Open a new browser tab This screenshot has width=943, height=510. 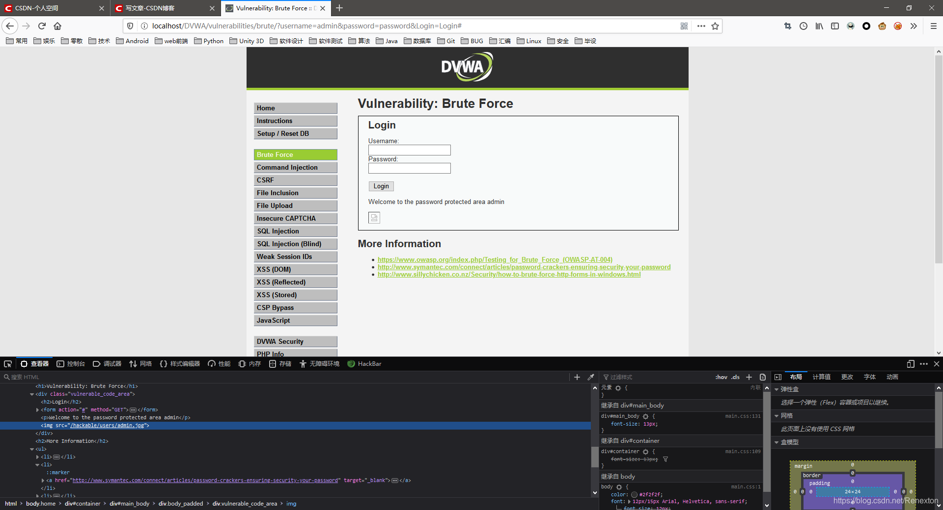coord(339,8)
